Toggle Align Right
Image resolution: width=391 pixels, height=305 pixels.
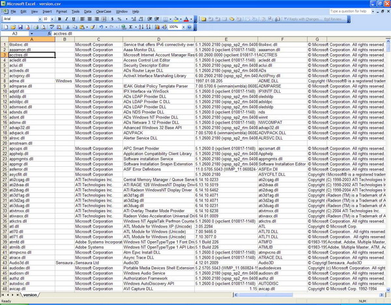(96, 19)
